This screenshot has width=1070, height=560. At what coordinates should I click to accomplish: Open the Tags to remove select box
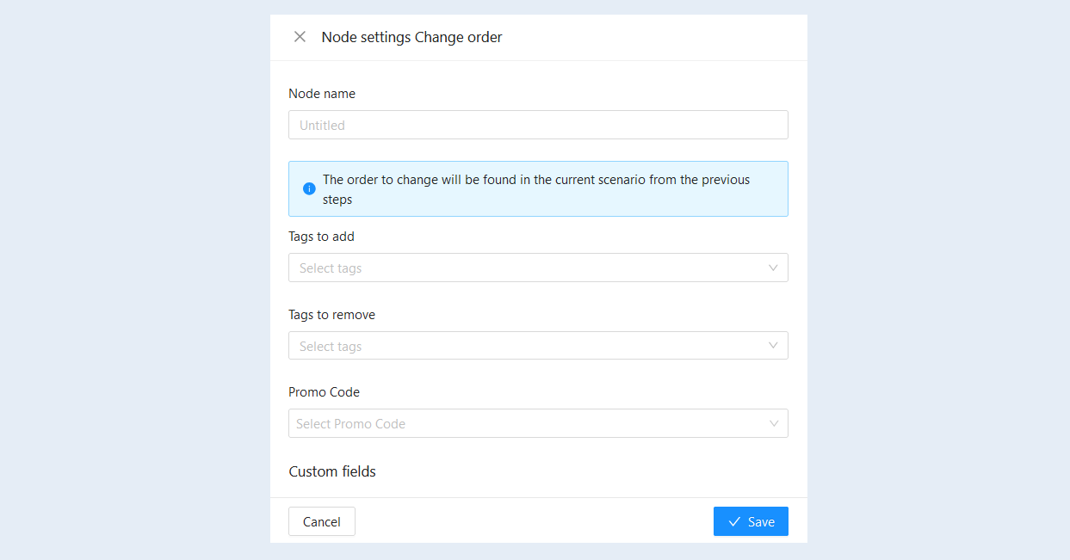(x=538, y=346)
